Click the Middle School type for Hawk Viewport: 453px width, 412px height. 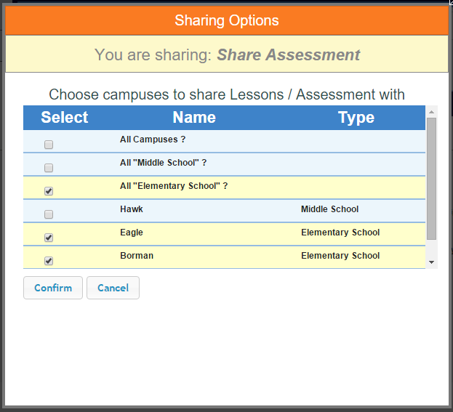coord(329,209)
